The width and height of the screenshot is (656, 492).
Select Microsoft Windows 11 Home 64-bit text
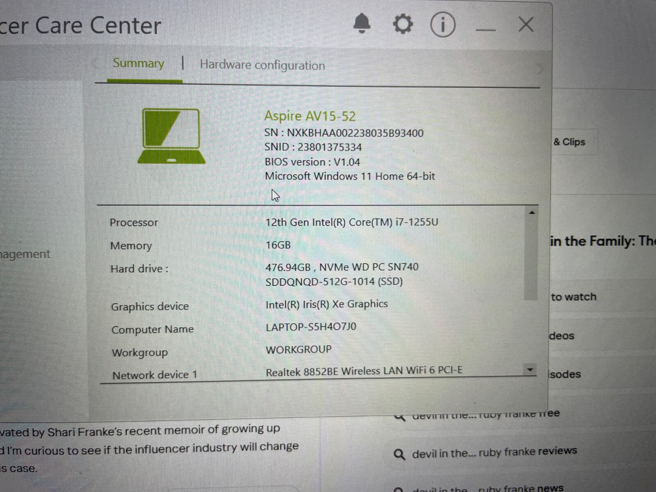[x=350, y=176]
